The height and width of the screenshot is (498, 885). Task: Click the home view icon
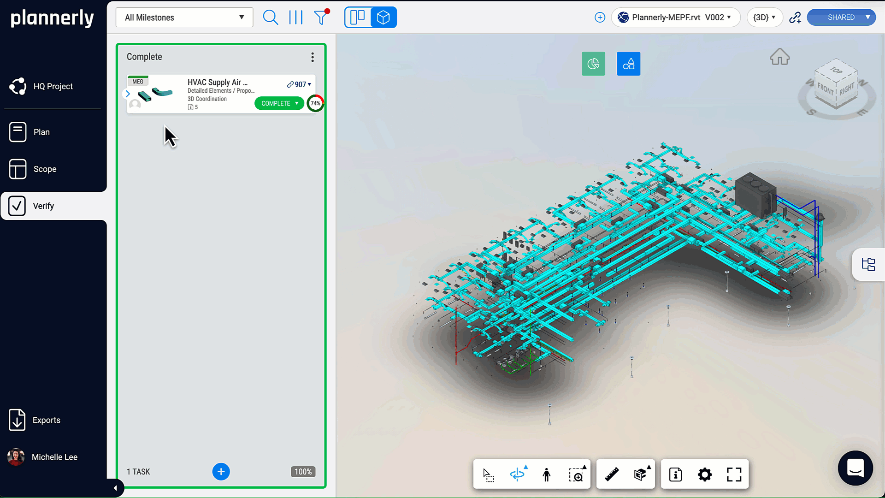tap(779, 57)
